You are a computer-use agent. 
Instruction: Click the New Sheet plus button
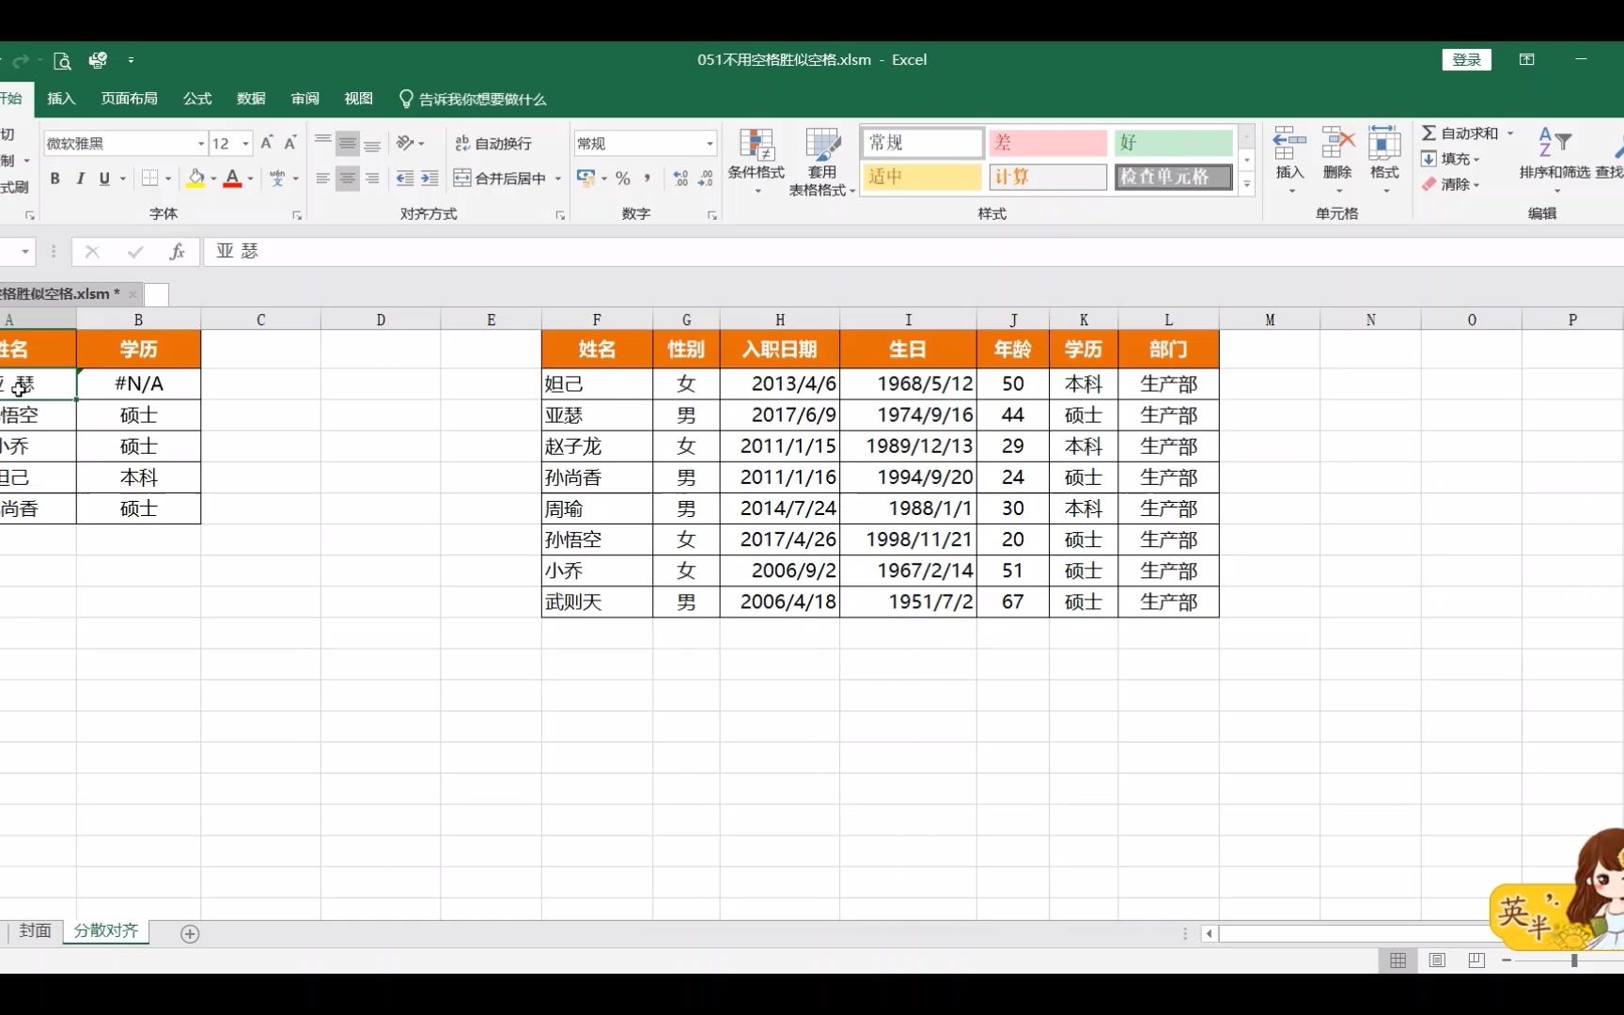click(190, 933)
